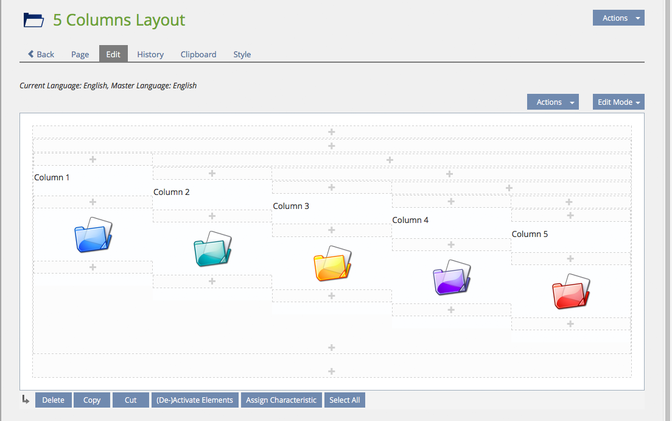The image size is (672, 421).
Task: Click the purple folder icon in Column 4
Action: (x=452, y=278)
